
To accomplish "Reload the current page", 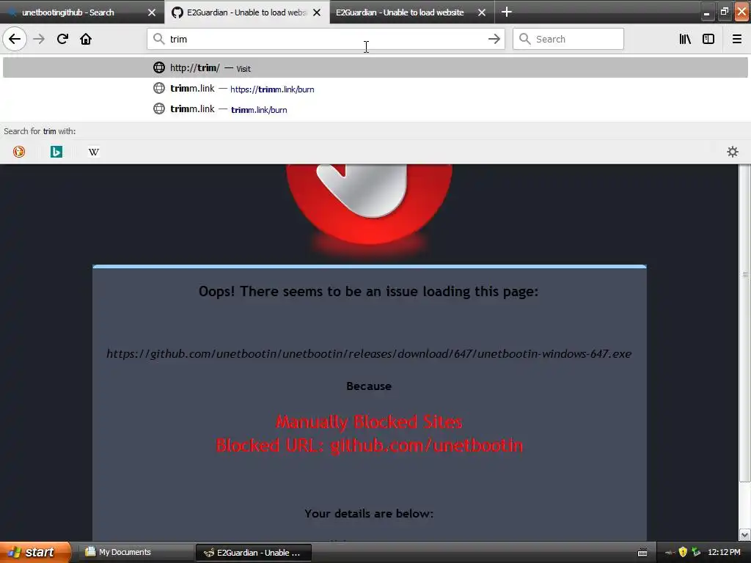I will (x=62, y=39).
